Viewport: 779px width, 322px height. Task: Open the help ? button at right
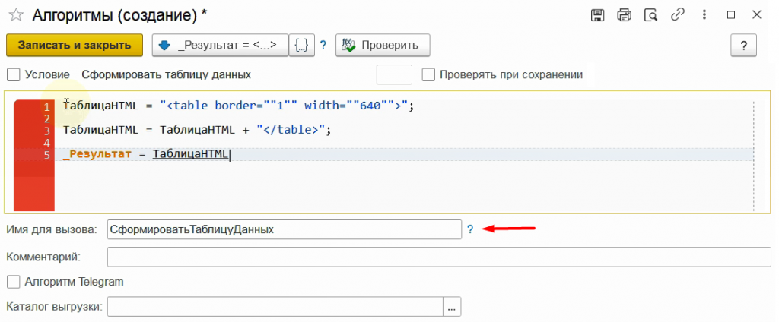point(744,46)
